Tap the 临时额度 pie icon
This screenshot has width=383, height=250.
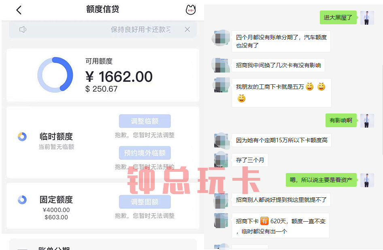tap(22, 137)
